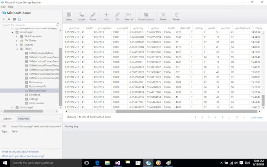
Task: Sort by the stationID column header
Action: (185, 28)
